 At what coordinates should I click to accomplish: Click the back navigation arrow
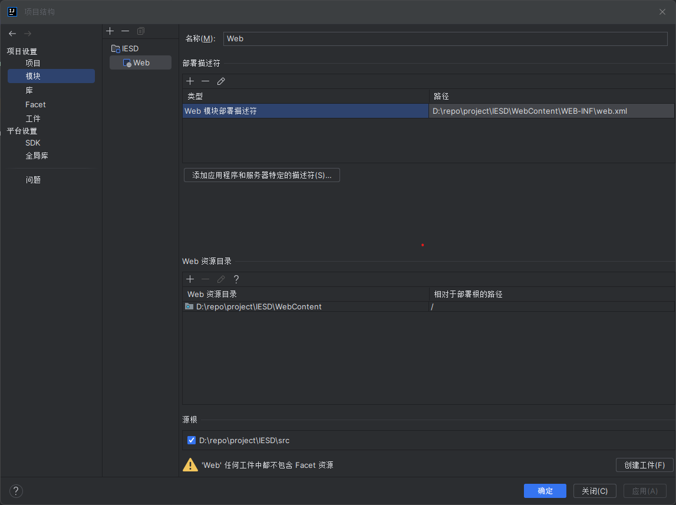(12, 34)
